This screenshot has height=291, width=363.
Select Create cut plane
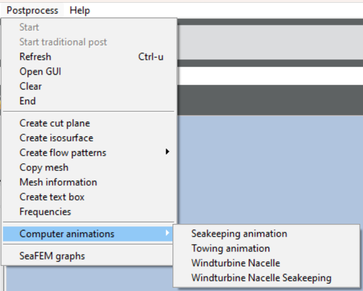(88, 123)
